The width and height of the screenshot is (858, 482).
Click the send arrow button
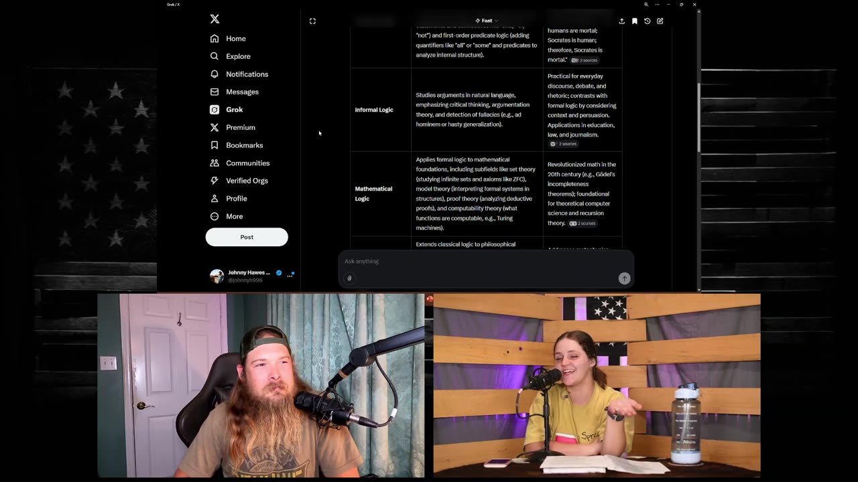coord(624,278)
